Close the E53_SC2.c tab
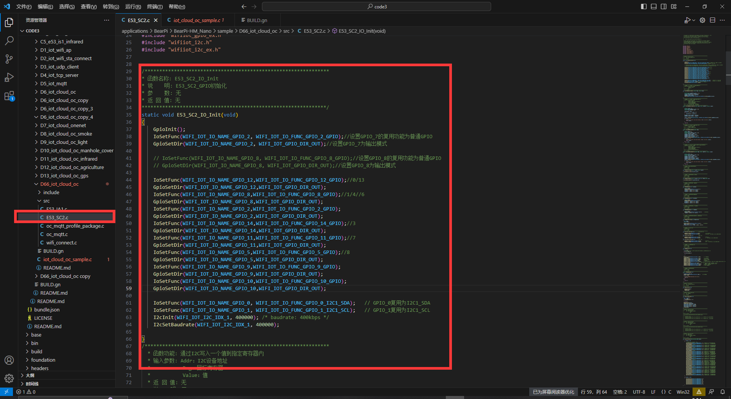Viewport: 731px width, 399px height. coord(156,20)
